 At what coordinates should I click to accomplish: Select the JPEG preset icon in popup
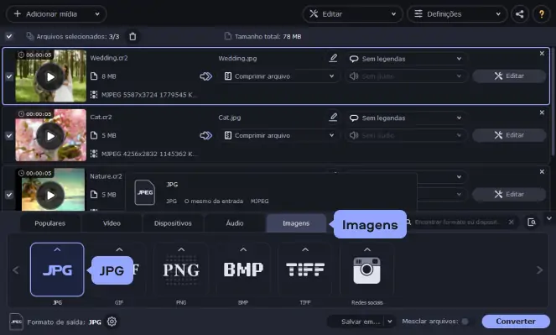coord(145,192)
